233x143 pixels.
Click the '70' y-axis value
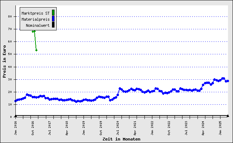(10, 29)
